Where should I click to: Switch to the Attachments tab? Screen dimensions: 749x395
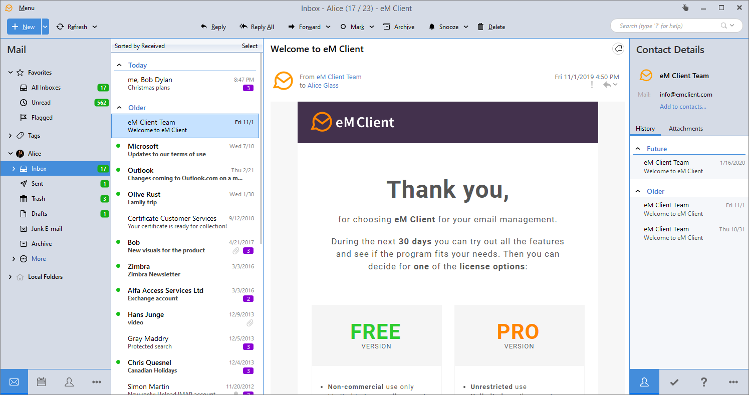[685, 129]
